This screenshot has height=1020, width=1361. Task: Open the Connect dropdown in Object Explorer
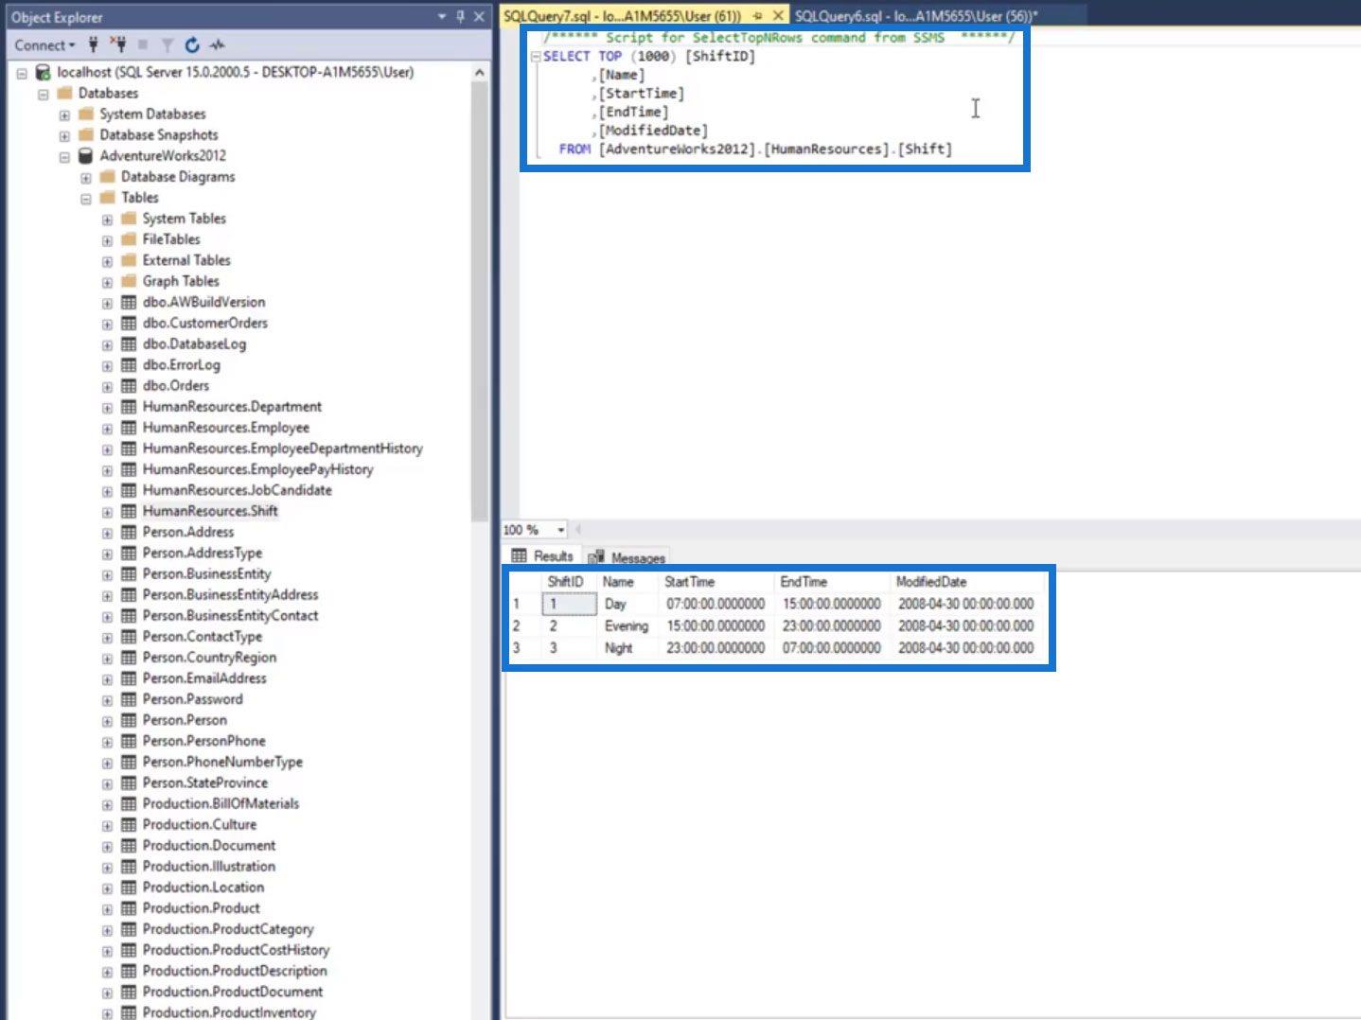[x=44, y=44]
